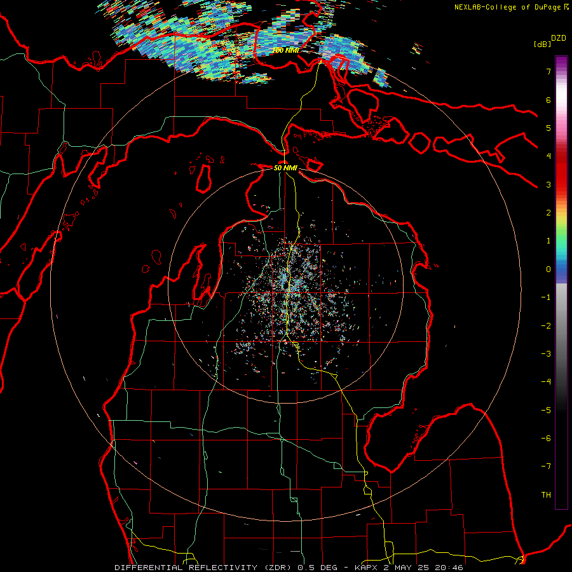Click the 100 NMI range ring label
This screenshot has width=572, height=572.
point(285,50)
